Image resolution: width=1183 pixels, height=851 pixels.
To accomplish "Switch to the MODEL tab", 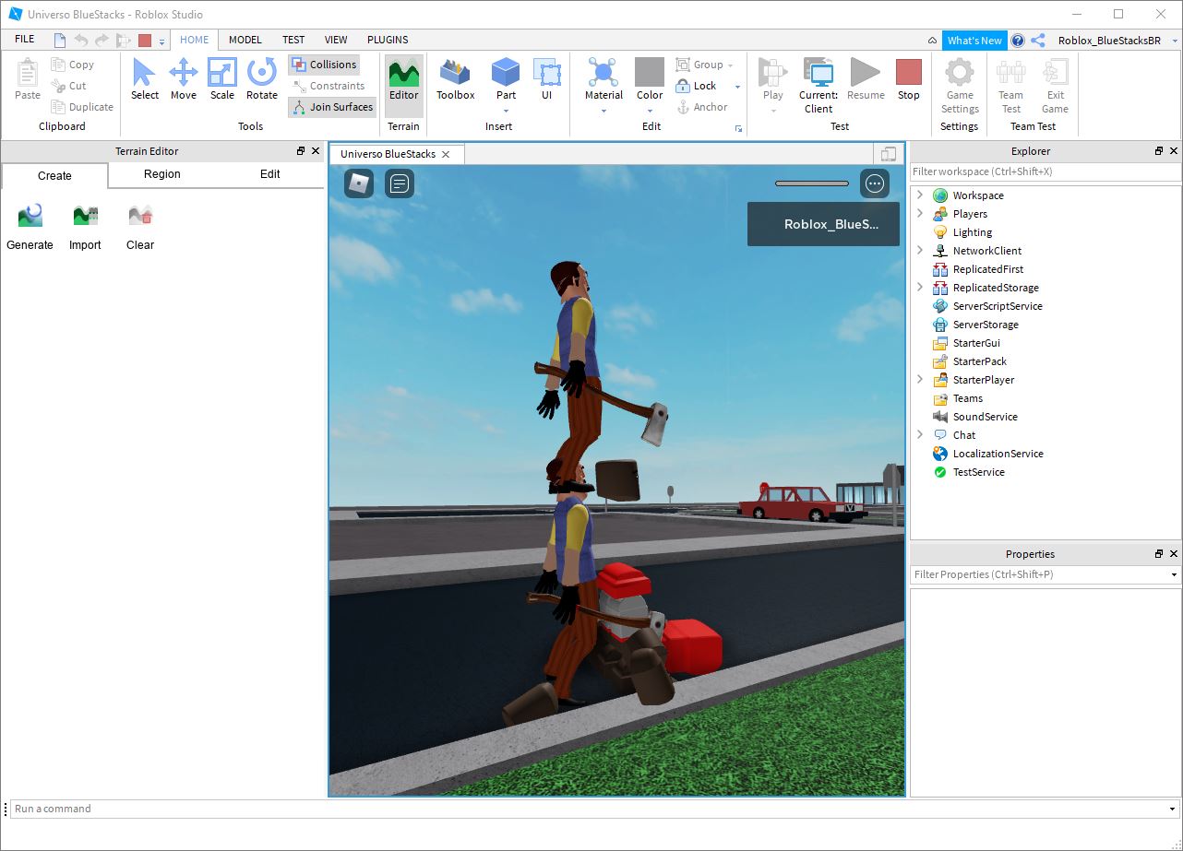I will pyautogui.click(x=245, y=40).
